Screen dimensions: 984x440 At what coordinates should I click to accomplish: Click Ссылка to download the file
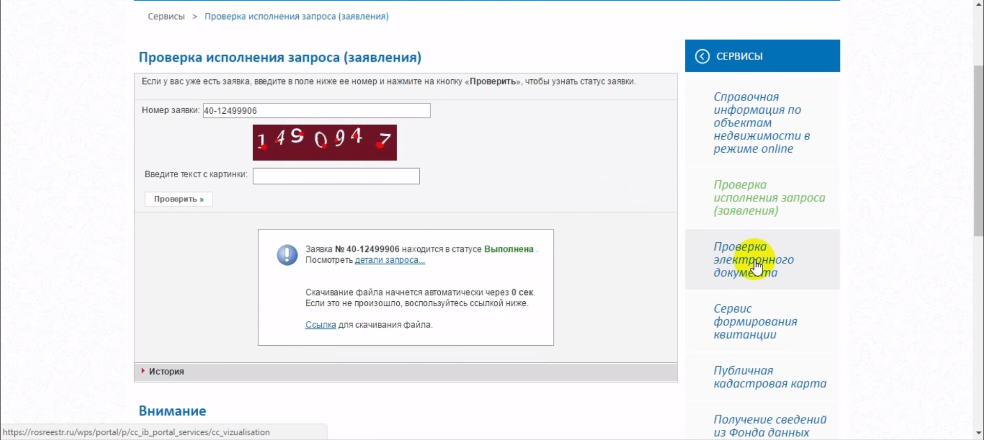[320, 325]
